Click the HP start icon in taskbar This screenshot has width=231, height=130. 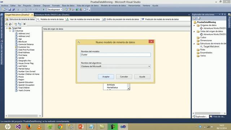click(8, 127)
